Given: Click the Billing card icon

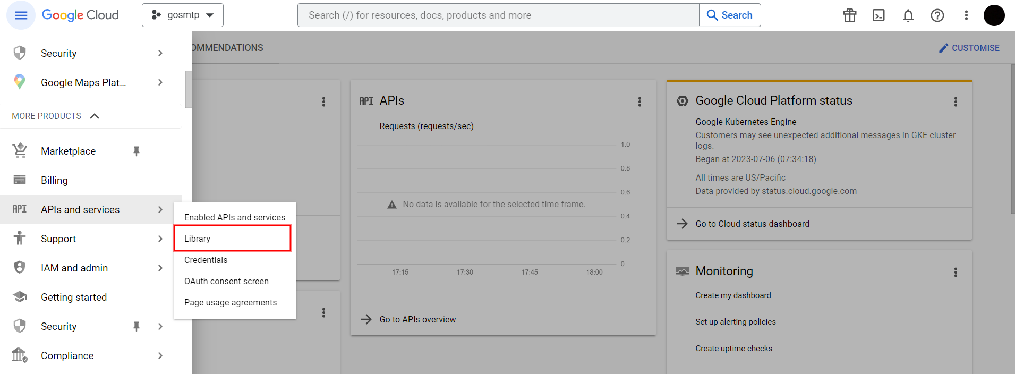Looking at the screenshot, I should click(20, 180).
